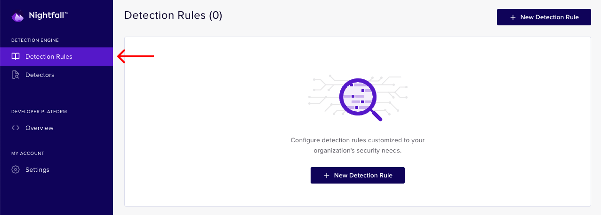Click the Nightfall wordmark text

(x=48, y=15)
